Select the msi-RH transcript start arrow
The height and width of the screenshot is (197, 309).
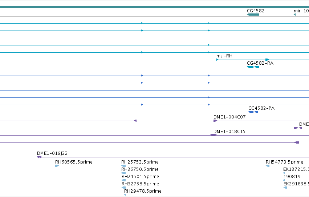(217, 60)
